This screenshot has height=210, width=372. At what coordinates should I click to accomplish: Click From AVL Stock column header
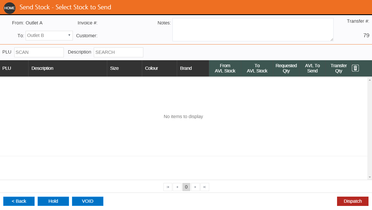[225, 68]
